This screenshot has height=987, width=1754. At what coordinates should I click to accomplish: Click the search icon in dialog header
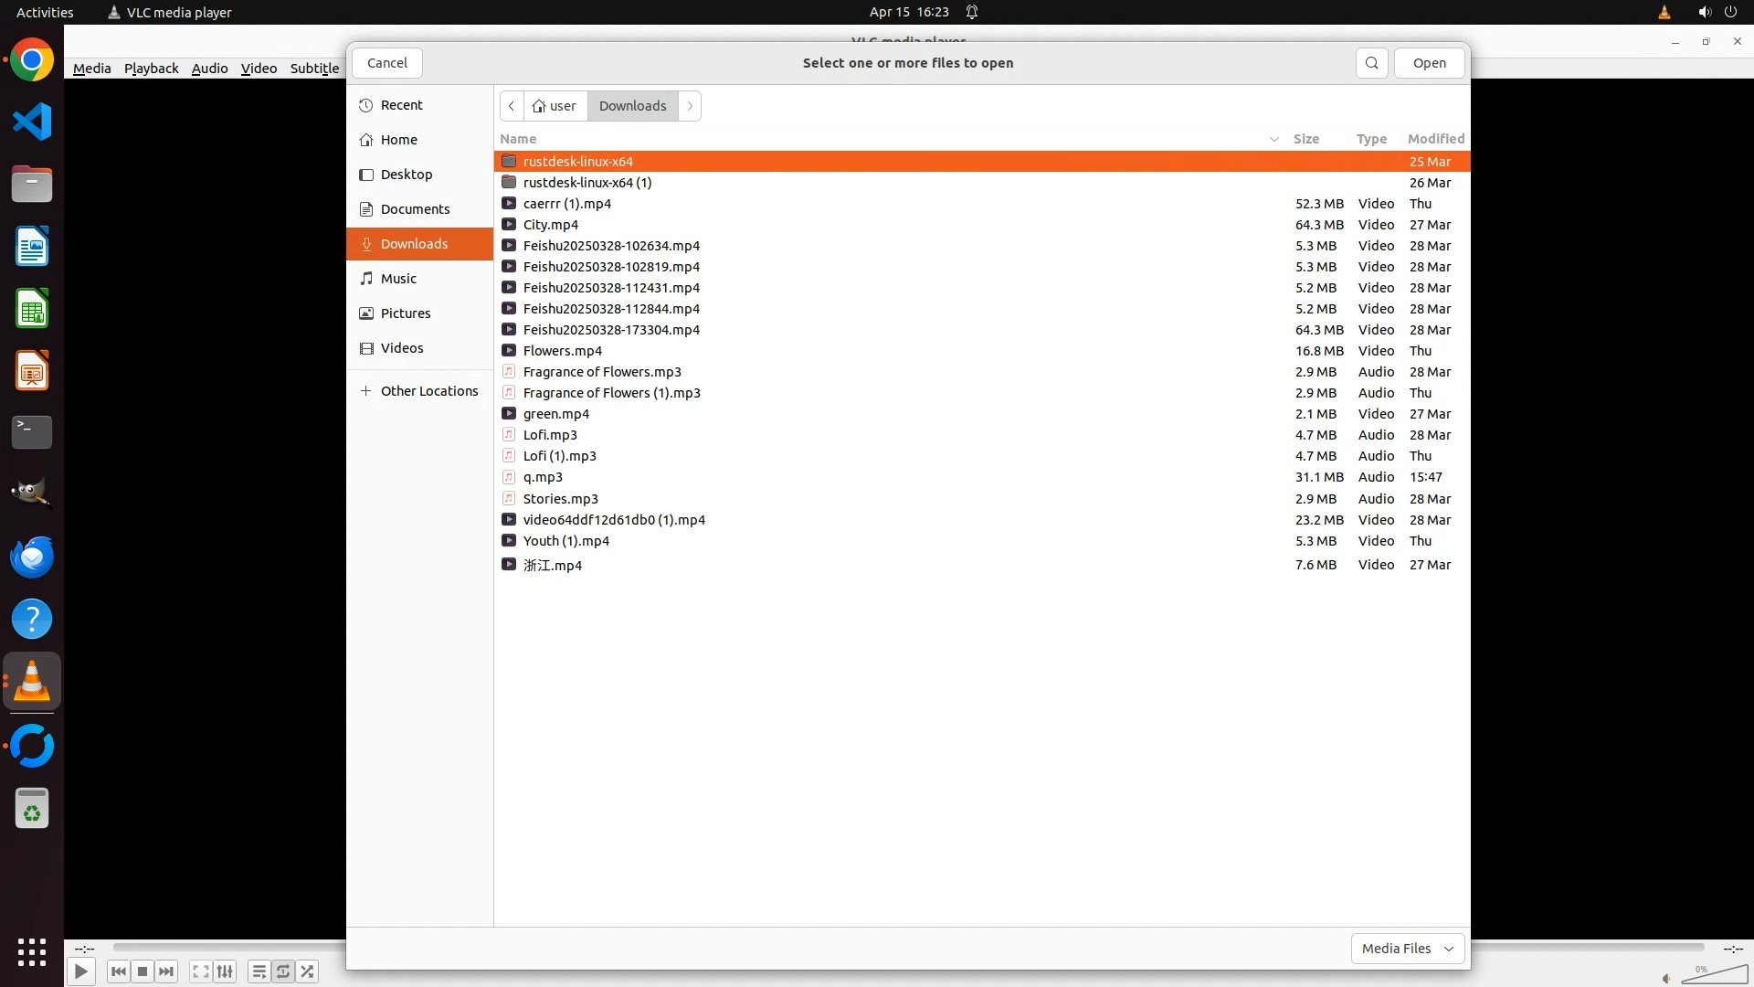tap(1371, 63)
